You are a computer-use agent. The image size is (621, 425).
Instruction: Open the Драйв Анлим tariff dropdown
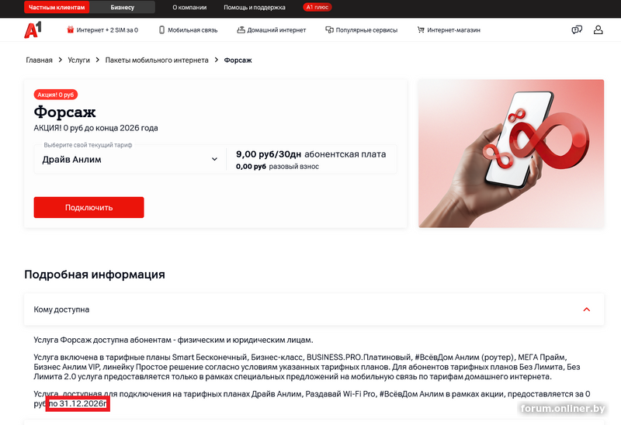[130, 159]
